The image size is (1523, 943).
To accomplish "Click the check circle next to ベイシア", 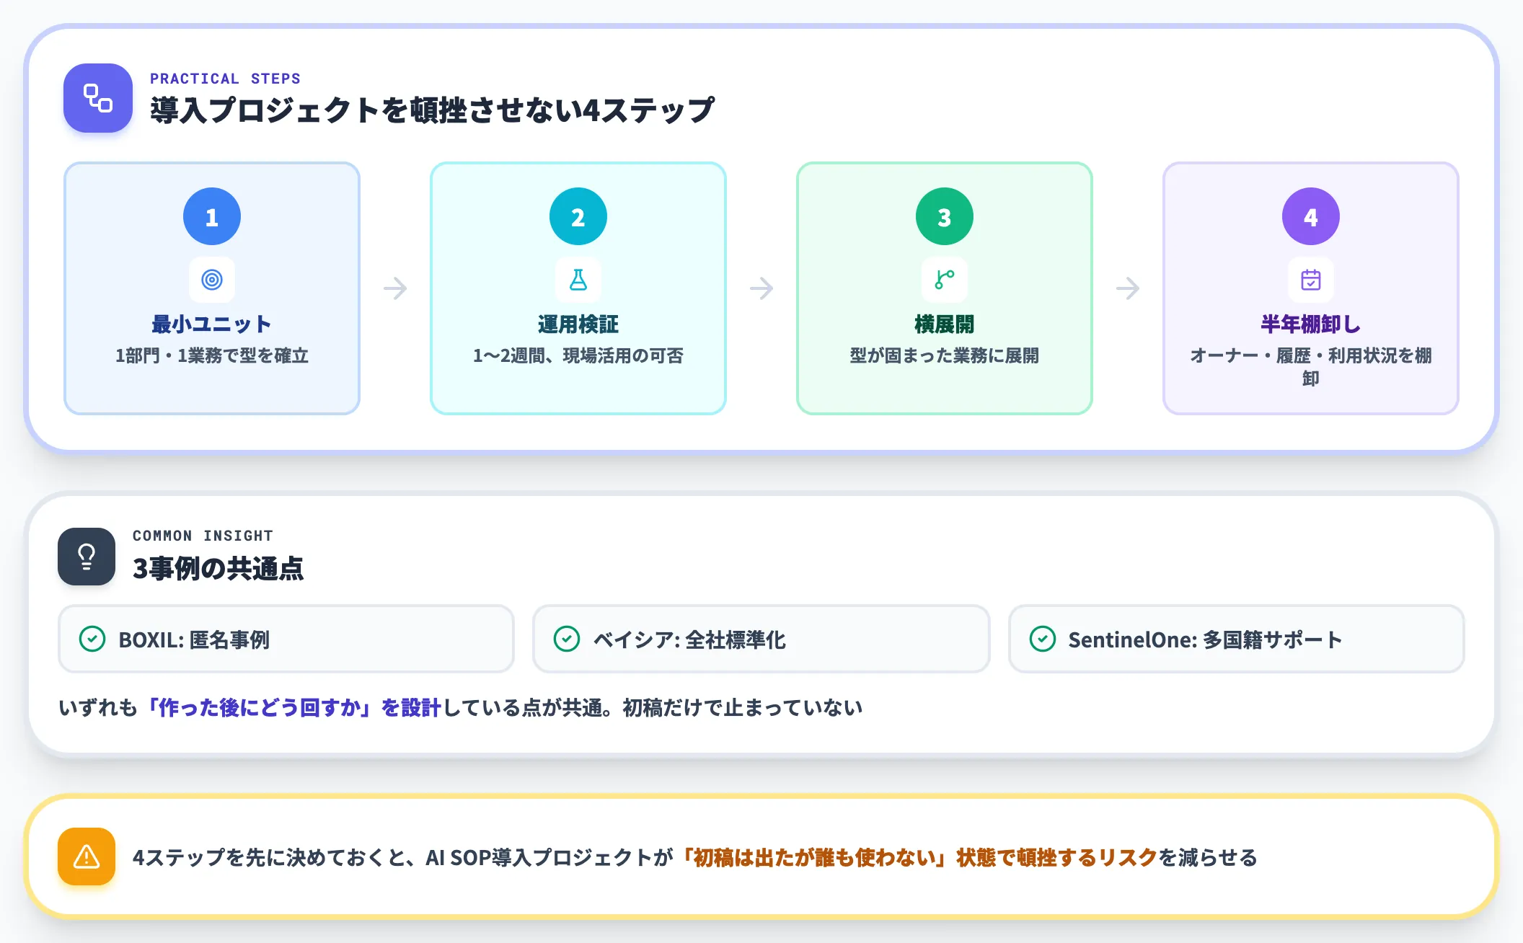I will [567, 639].
